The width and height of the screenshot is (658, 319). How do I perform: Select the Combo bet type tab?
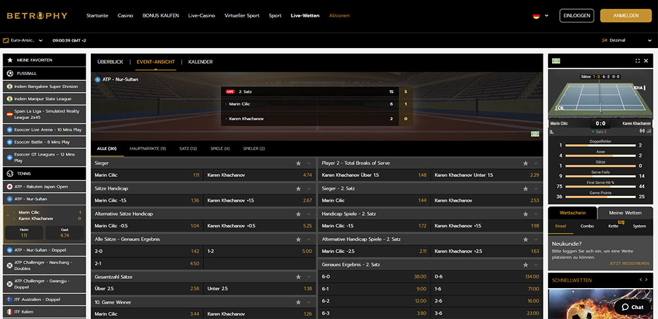pyautogui.click(x=587, y=226)
